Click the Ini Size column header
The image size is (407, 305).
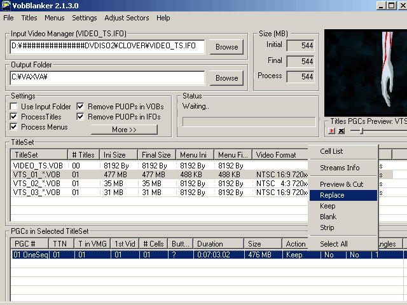point(119,155)
